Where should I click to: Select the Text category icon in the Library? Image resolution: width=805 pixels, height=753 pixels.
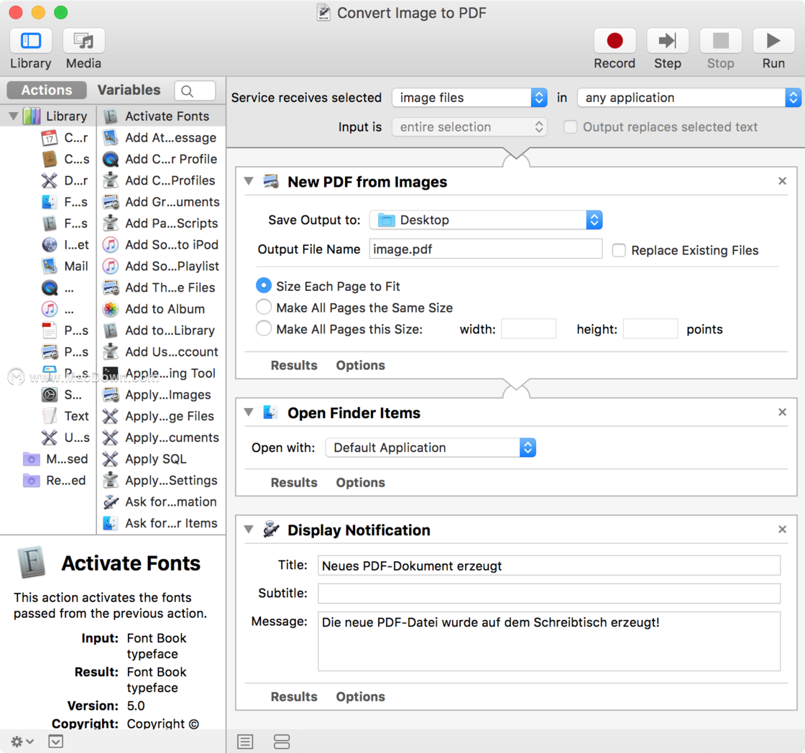click(x=50, y=416)
